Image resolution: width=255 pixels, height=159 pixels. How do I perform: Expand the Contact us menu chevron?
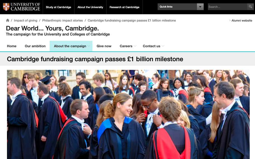pos(163,46)
